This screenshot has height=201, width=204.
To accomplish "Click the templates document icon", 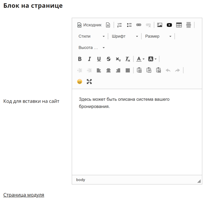I will click(108, 25).
